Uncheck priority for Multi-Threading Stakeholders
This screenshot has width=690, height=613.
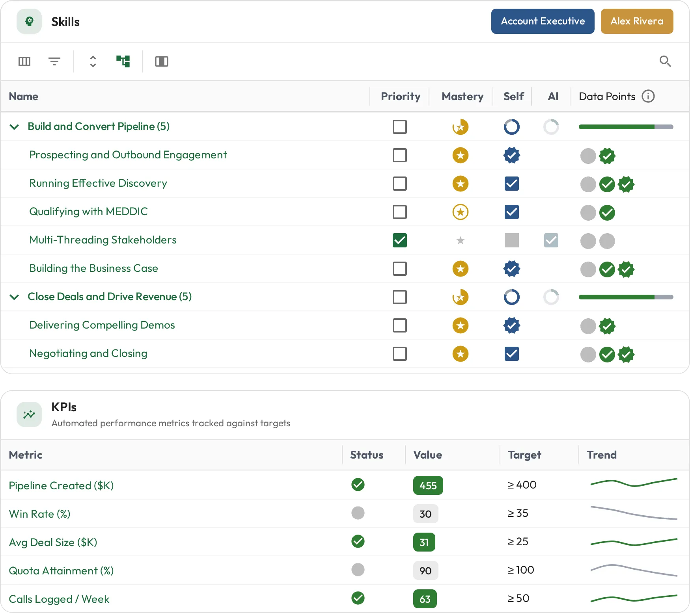coord(400,240)
